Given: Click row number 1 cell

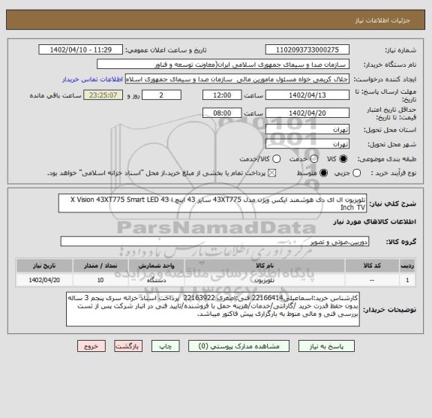Looking at the screenshot, I should point(407,280).
